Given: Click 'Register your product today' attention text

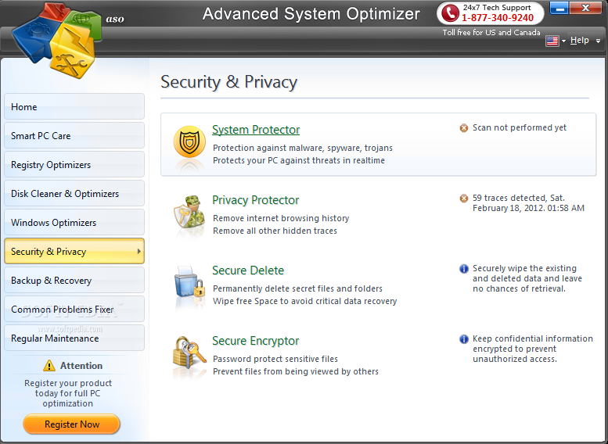Looking at the screenshot, I should point(68,393).
